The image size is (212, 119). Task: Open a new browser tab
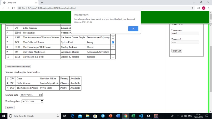coord(42,3)
